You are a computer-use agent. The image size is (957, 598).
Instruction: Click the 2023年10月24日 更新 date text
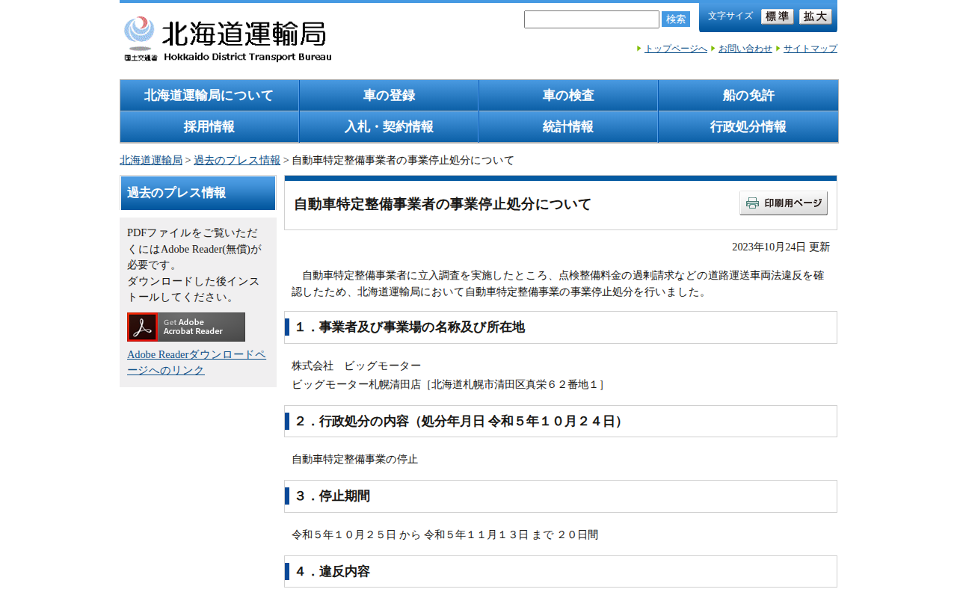pyautogui.click(x=781, y=247)
